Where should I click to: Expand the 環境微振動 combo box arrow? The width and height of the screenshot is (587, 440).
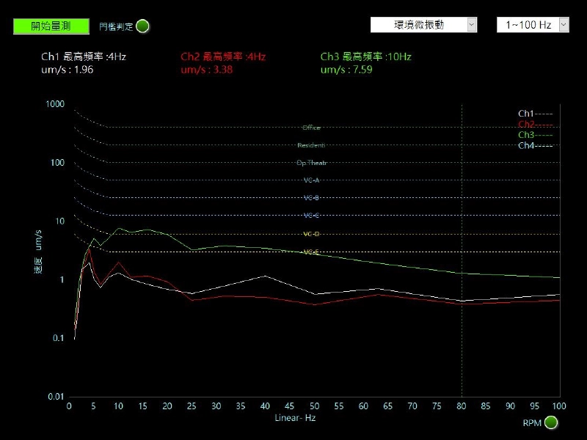point(470,24)
